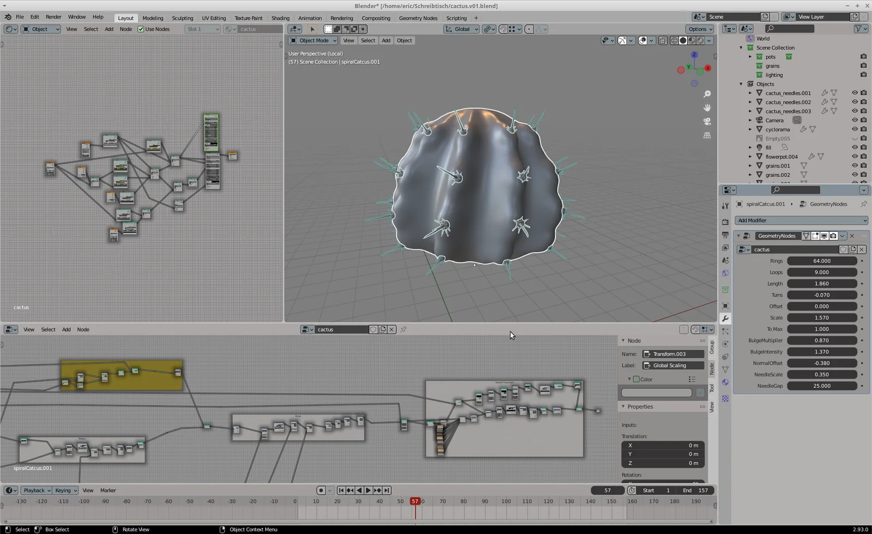
Task: Click the Rings value slider
Action: point(821,261)
